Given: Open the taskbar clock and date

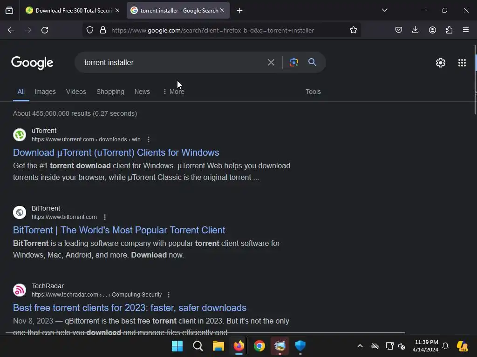Looking at the screenshot, I should 426,346.
